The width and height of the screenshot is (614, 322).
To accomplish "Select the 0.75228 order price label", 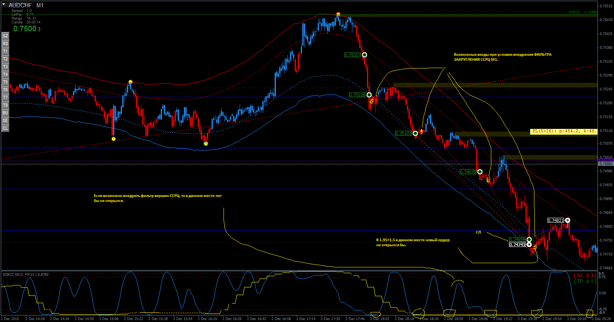I will coord(357,95).
